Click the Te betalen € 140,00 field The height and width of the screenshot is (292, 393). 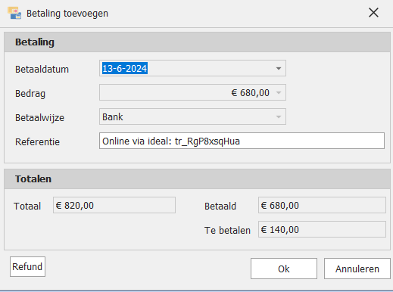(322, 229)
